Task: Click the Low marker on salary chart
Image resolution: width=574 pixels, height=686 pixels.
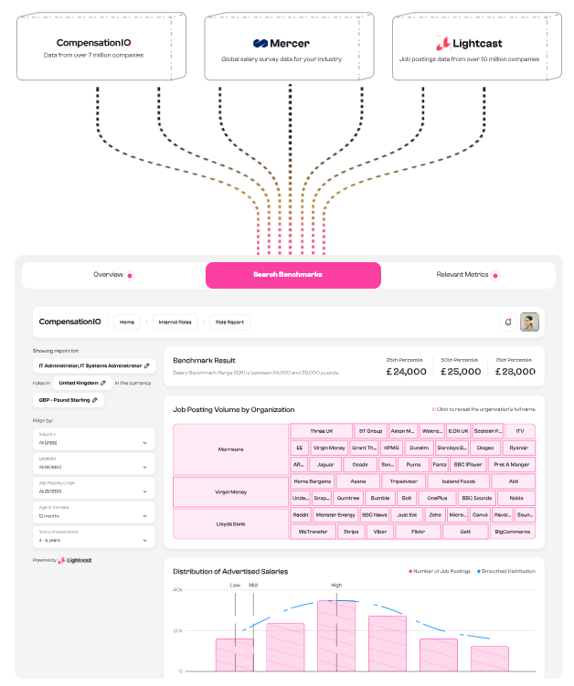Action: pyautogui.click(x=235, y=586)
